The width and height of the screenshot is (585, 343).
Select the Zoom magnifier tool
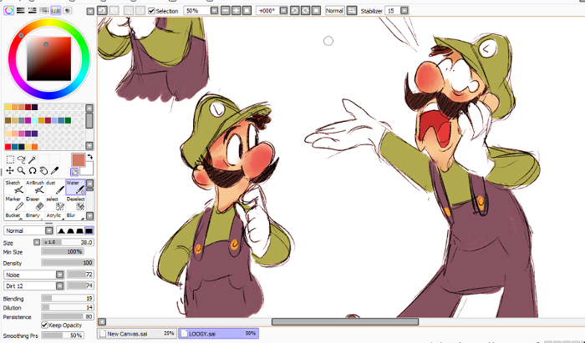click(x=21, y=171)
